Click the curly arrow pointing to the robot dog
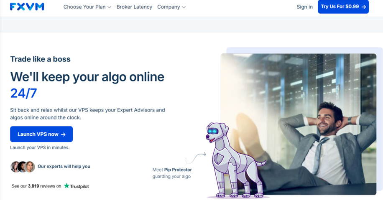383x200 pixels. [x=195, y=158]
